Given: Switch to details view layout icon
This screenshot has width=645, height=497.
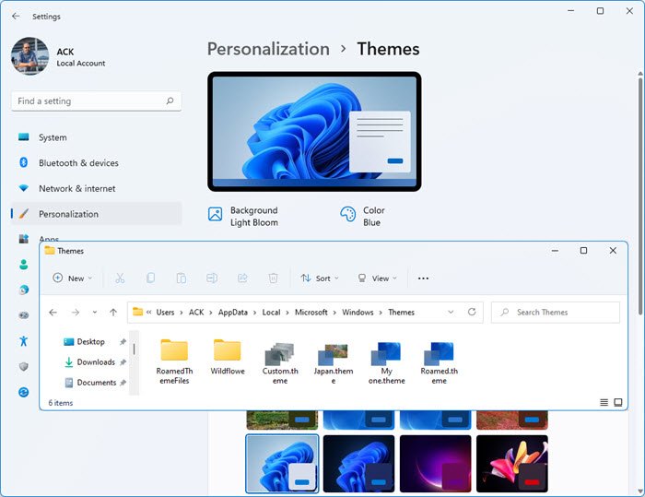Looking at the screenshot, I should [604, 403].
